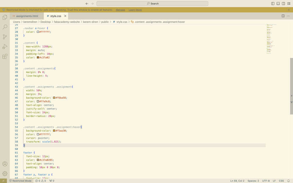Click line number 43 in the gutter
Screen dimensions: 293x183
click(16, 87)
